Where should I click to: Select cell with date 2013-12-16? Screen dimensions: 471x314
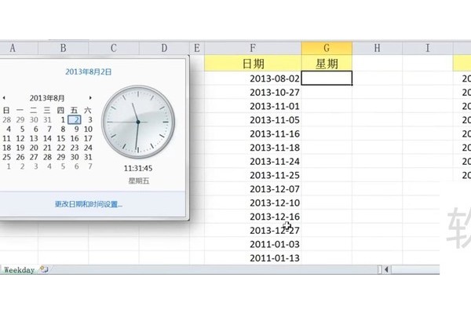click(x=253, y=217)
